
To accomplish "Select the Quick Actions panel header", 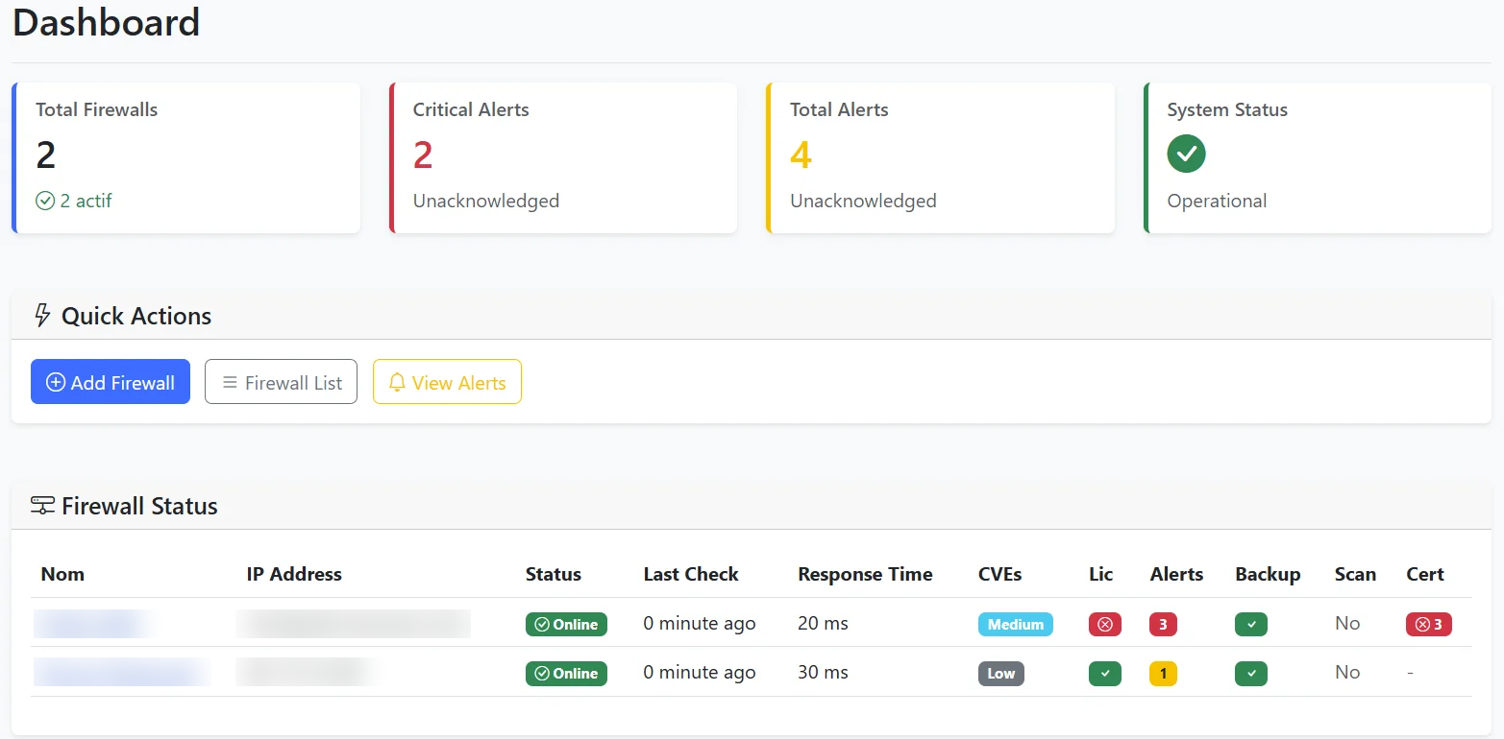I will (136, 315).
